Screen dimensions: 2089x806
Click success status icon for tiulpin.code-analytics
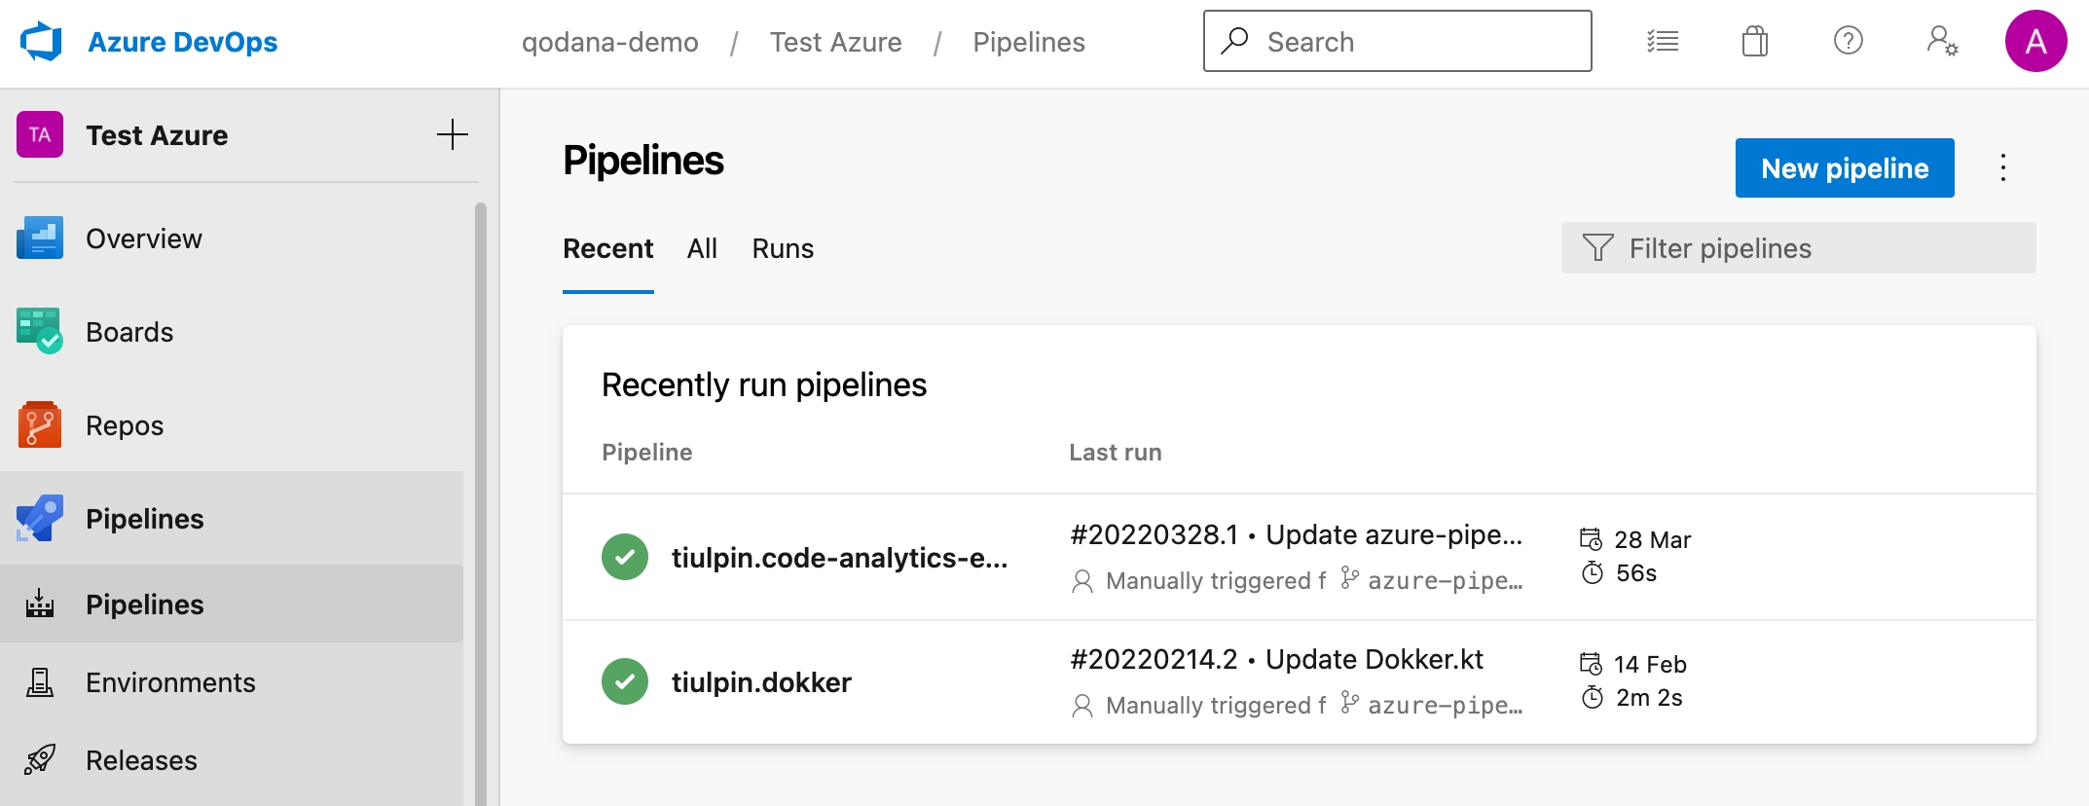coord(625,557)
